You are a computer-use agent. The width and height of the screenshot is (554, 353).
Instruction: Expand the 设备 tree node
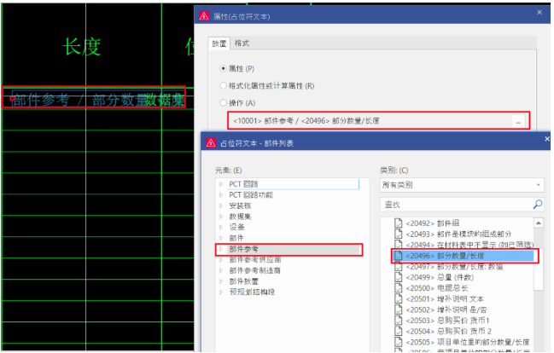point(221,227)
